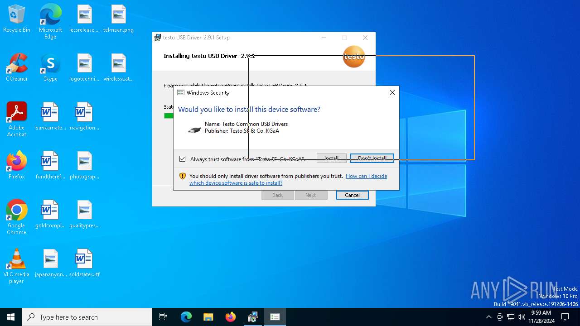The image size is (580, 326).
Task: Click Don't Install button
Action: 372,158
